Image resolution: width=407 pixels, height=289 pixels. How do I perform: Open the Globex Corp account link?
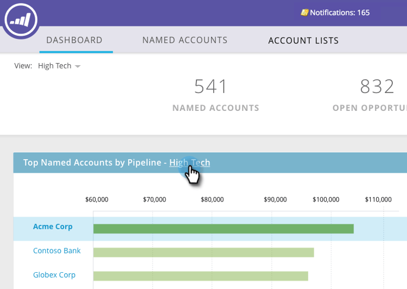54,275
